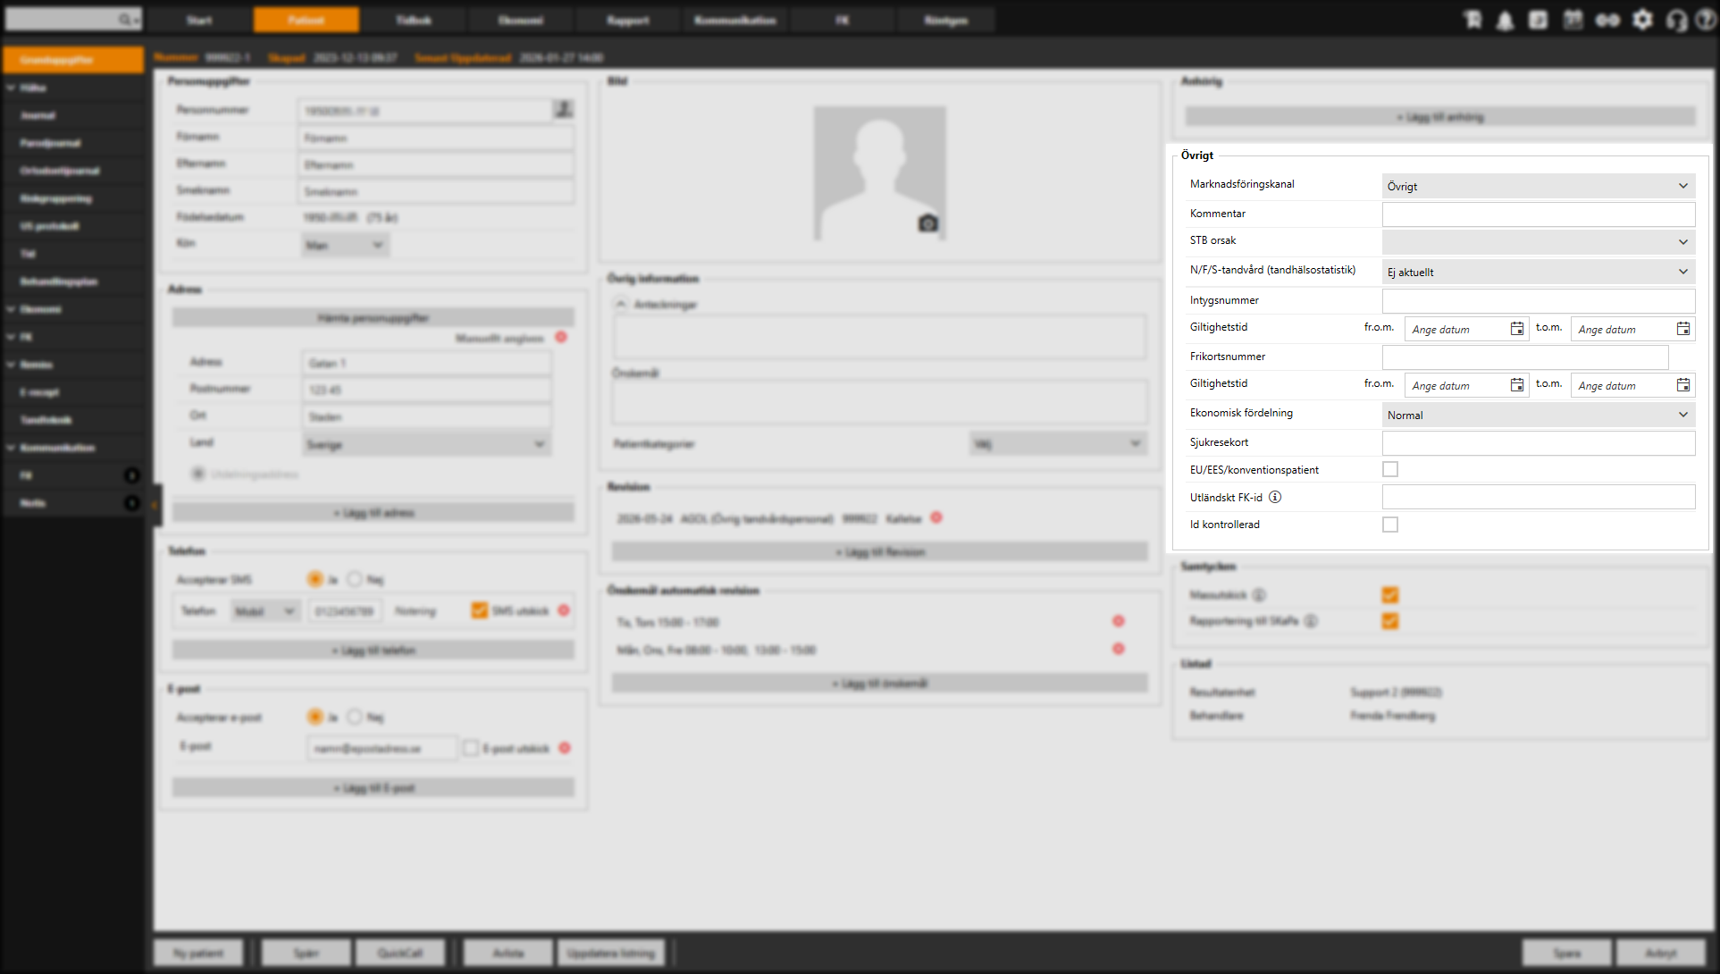This screenshot has height=974, width=1720.
Task: Open settings gear in top toolbar
Action: tap(1642, 20)
